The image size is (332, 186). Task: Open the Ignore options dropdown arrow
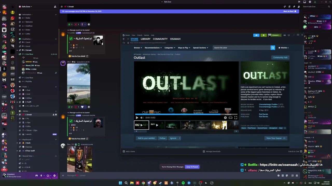[x=179, y=138]
